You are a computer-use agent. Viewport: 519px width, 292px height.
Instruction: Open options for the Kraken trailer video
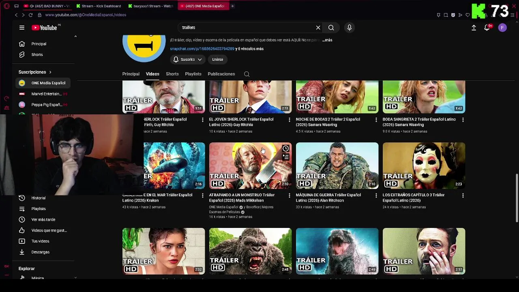click(202, 195)
